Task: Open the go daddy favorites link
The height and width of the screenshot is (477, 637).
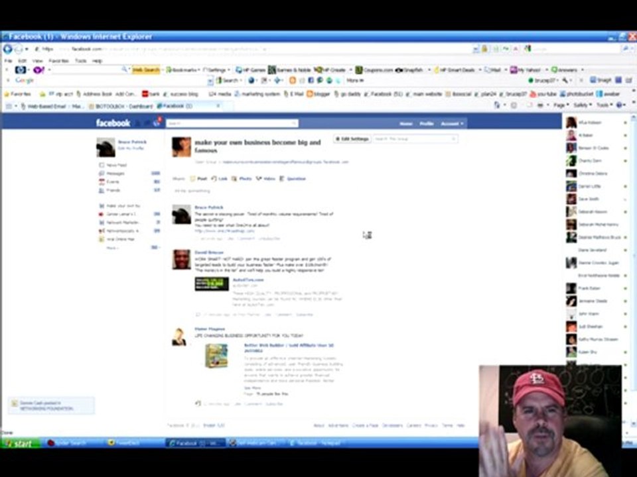Action: pyautogui.click(x=346, y=94)
